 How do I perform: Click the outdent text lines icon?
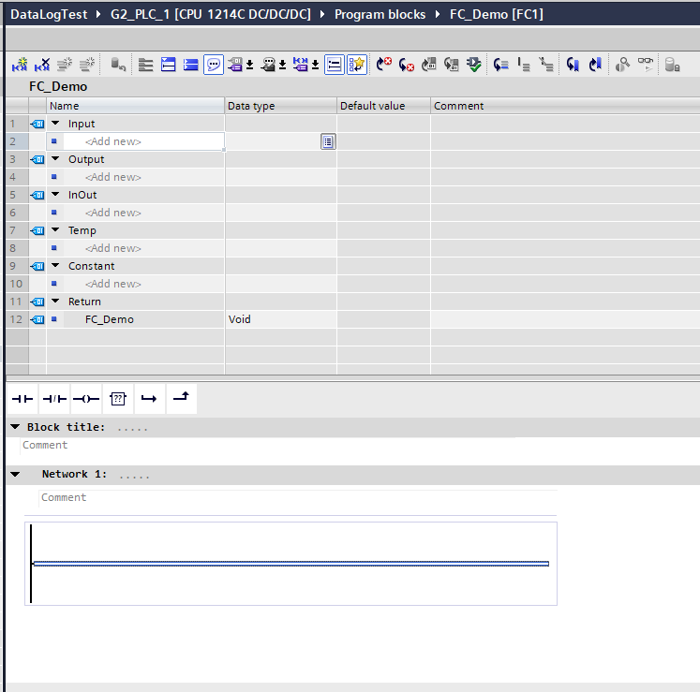546,65
